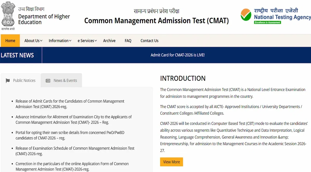Viewport: 311px width, 172px height.
Task: Open the Archive menu item
Action: 109,40
